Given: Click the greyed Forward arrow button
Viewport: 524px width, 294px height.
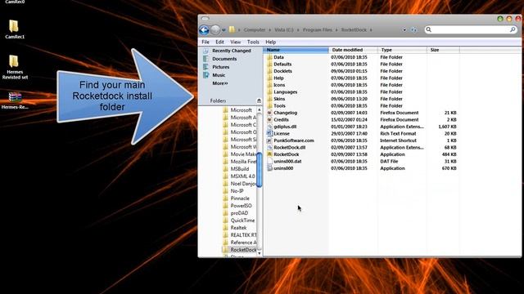Looking at the screenshot, I should [x=215, y=30].
